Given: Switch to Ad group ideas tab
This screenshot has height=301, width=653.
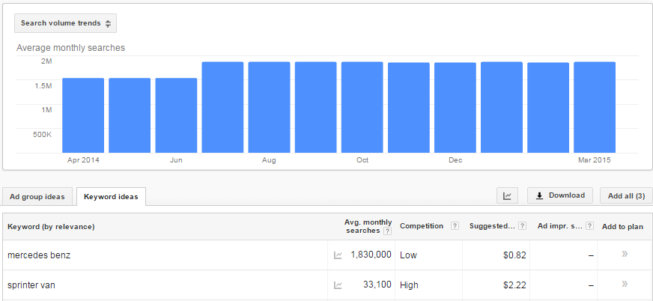Looking at the screenshot, I should [x=37, y=196].
